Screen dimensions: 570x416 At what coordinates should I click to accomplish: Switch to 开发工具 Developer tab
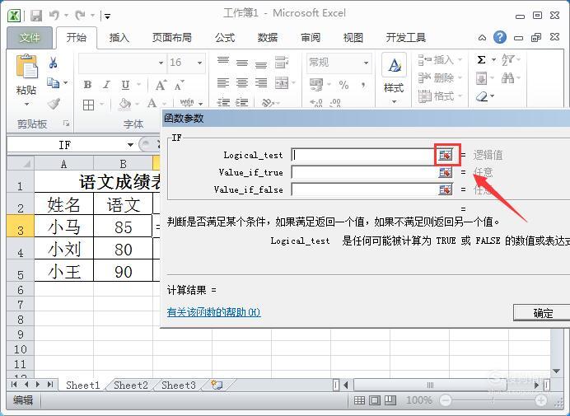click(406, 37)
